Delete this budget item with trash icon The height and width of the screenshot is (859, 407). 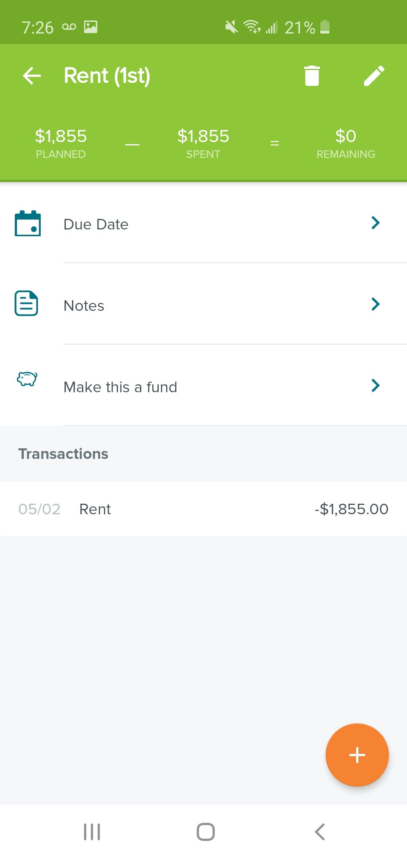coord(312,75)
